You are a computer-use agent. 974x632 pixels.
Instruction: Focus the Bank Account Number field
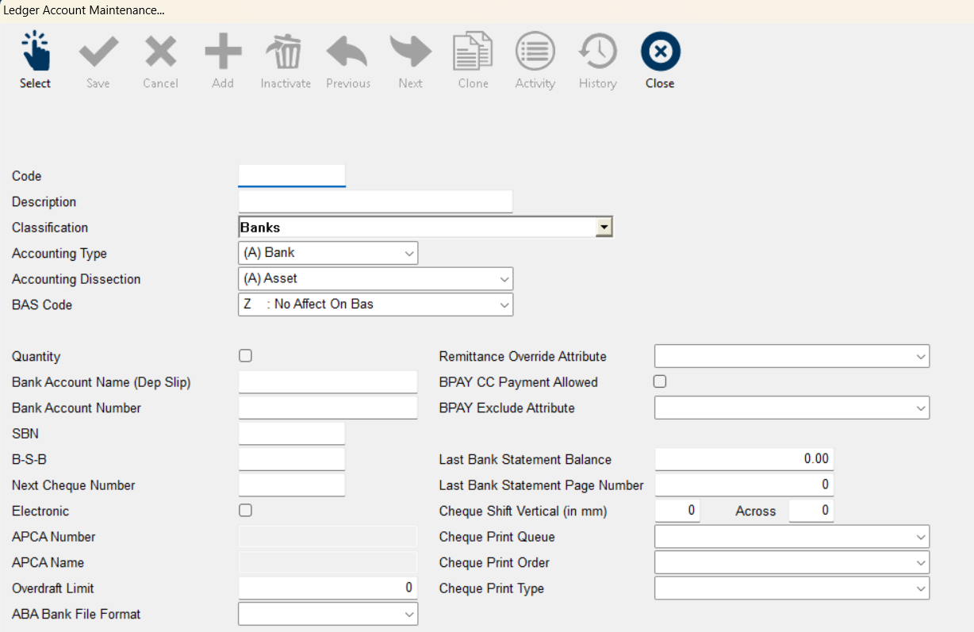tap(328, 408)
